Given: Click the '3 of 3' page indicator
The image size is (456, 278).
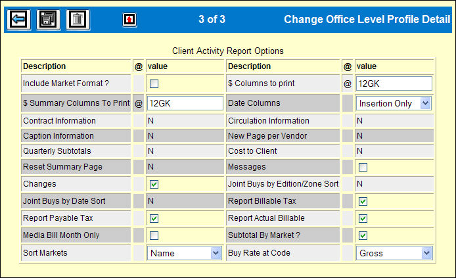Looking at the screenshot, I should click(212, 20).
